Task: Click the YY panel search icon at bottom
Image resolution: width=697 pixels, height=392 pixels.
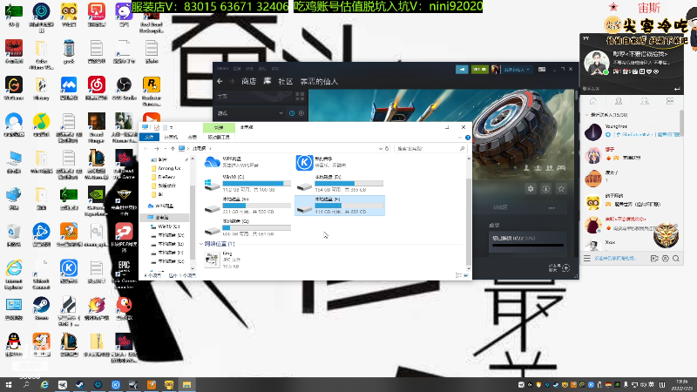Action: [x=676, y=259]
